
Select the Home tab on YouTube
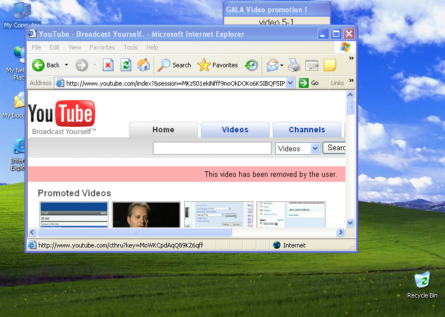[163, 130]
